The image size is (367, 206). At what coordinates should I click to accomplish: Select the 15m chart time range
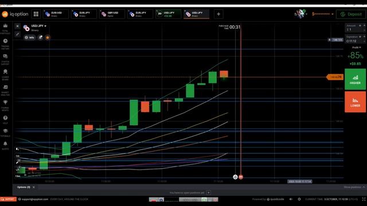point(18,176)
